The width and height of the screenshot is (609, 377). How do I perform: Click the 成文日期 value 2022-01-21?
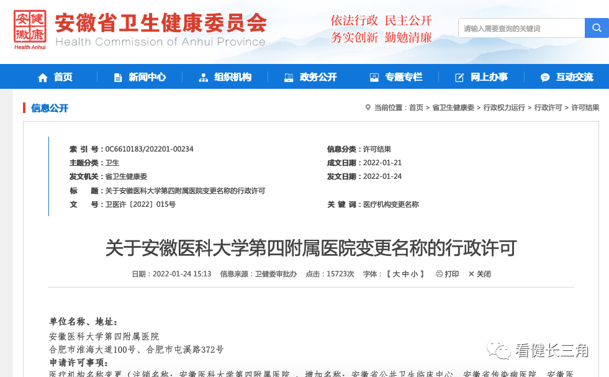tap(382, 163)
